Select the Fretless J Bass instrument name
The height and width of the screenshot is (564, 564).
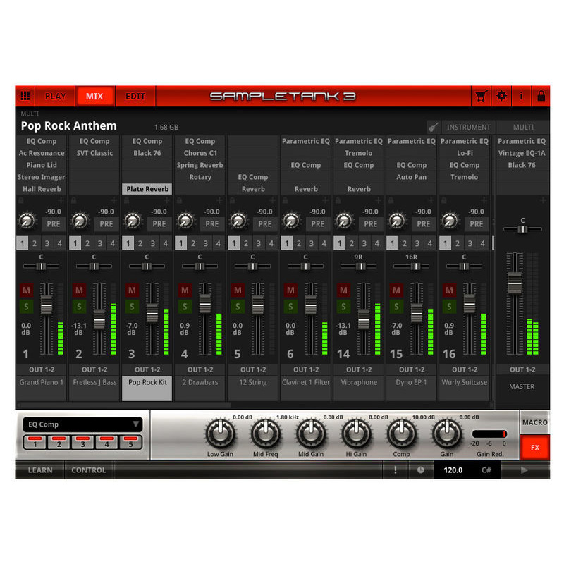click(94, 382)
